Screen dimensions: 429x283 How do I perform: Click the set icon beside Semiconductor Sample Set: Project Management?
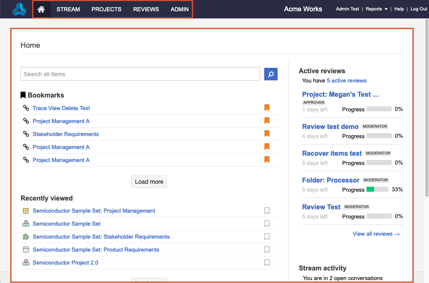[x=26, y=211]
